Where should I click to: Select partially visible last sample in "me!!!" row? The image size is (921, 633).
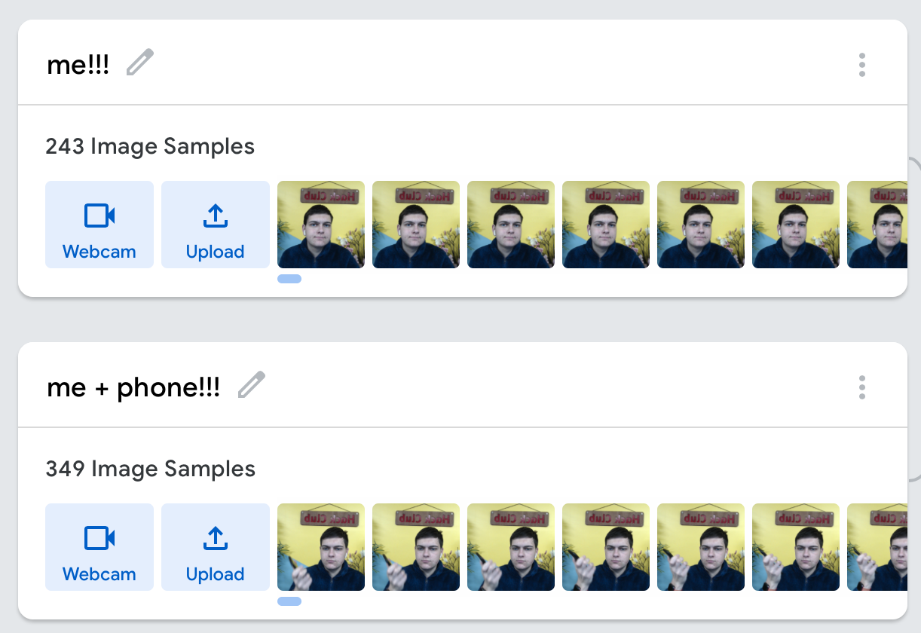click(877, 225)
